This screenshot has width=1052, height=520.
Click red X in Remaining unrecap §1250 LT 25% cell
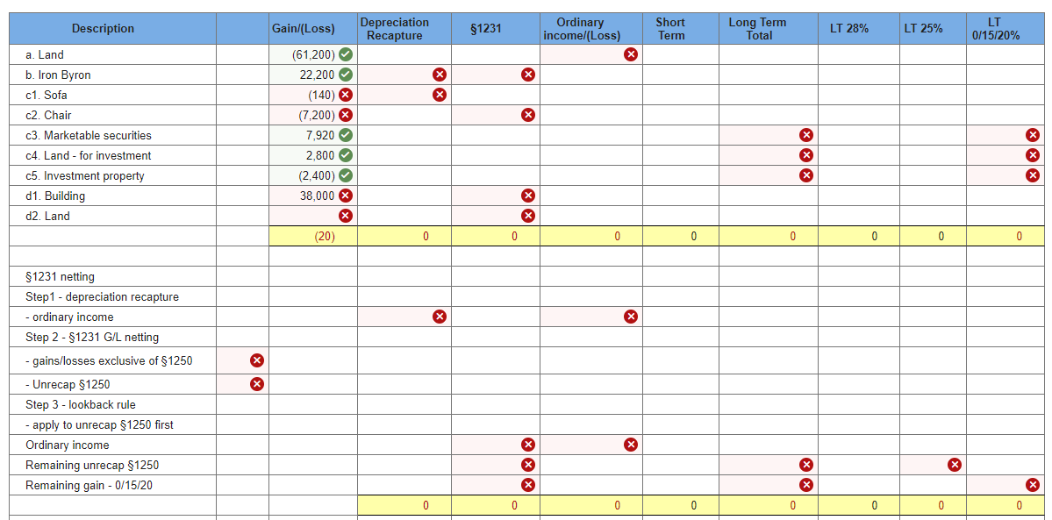(x=955, y=464)
